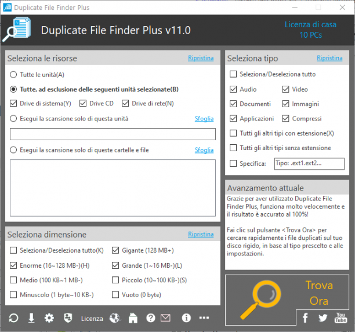Click the 'Licenza' menu item

(92, 319)
